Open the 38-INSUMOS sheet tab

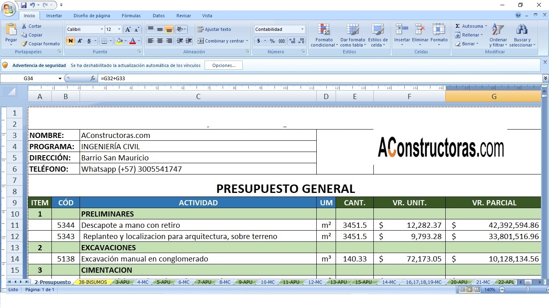[93, 282]
